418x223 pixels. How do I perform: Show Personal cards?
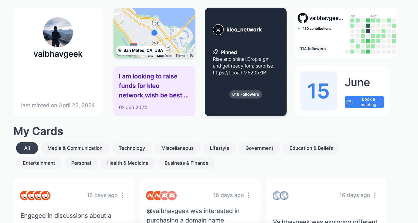[x=81, y=163]
